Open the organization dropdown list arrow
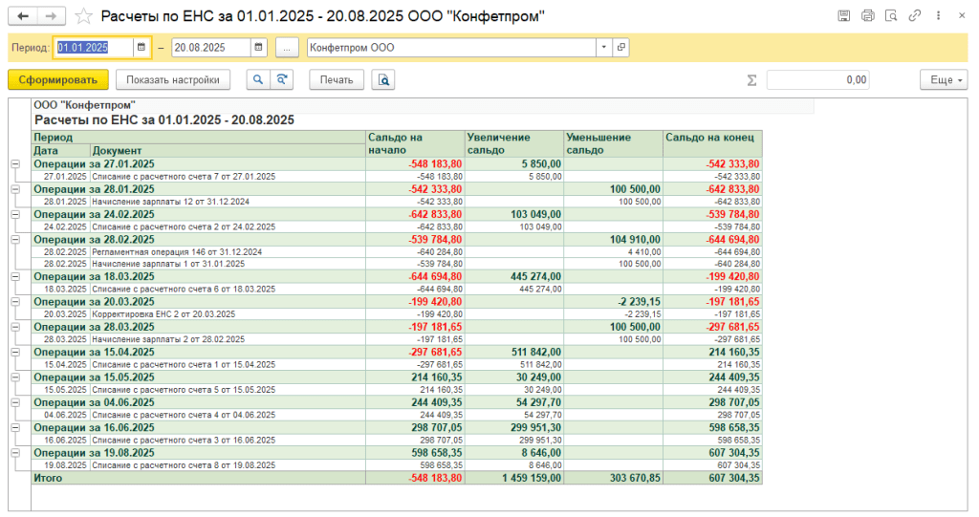 point(603,47)
